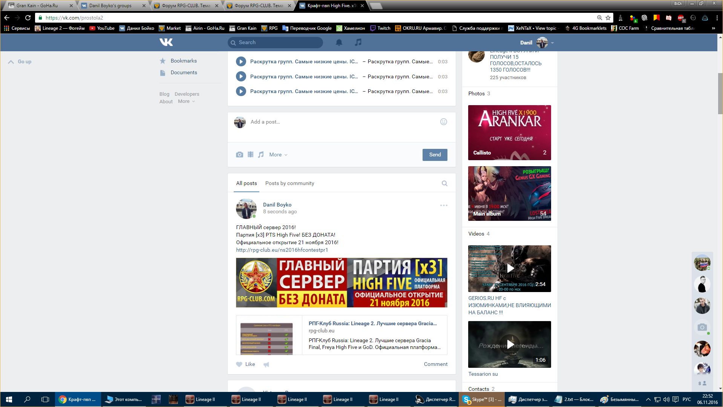The image size is (723, 407).
Task: Show hidden system tray icons
Action: coord(648,399)
